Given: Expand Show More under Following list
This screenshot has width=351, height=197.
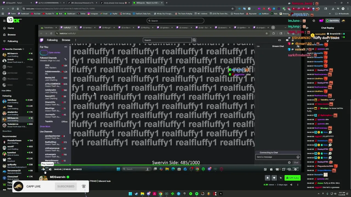Looking at the screenshot, I should (x=7, y=131).
